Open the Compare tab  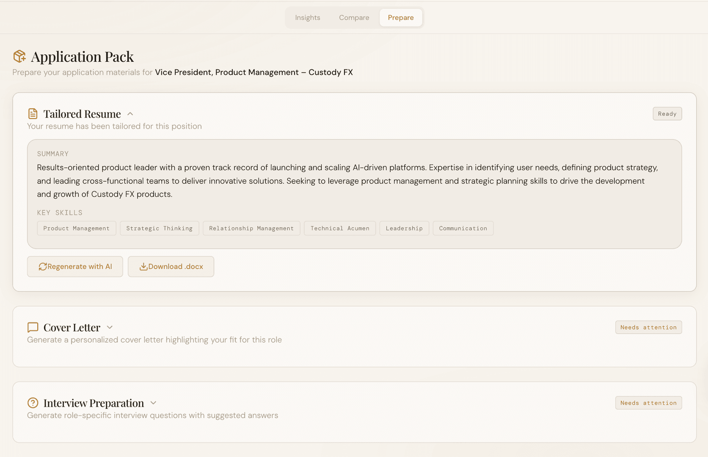click(354, 18)
